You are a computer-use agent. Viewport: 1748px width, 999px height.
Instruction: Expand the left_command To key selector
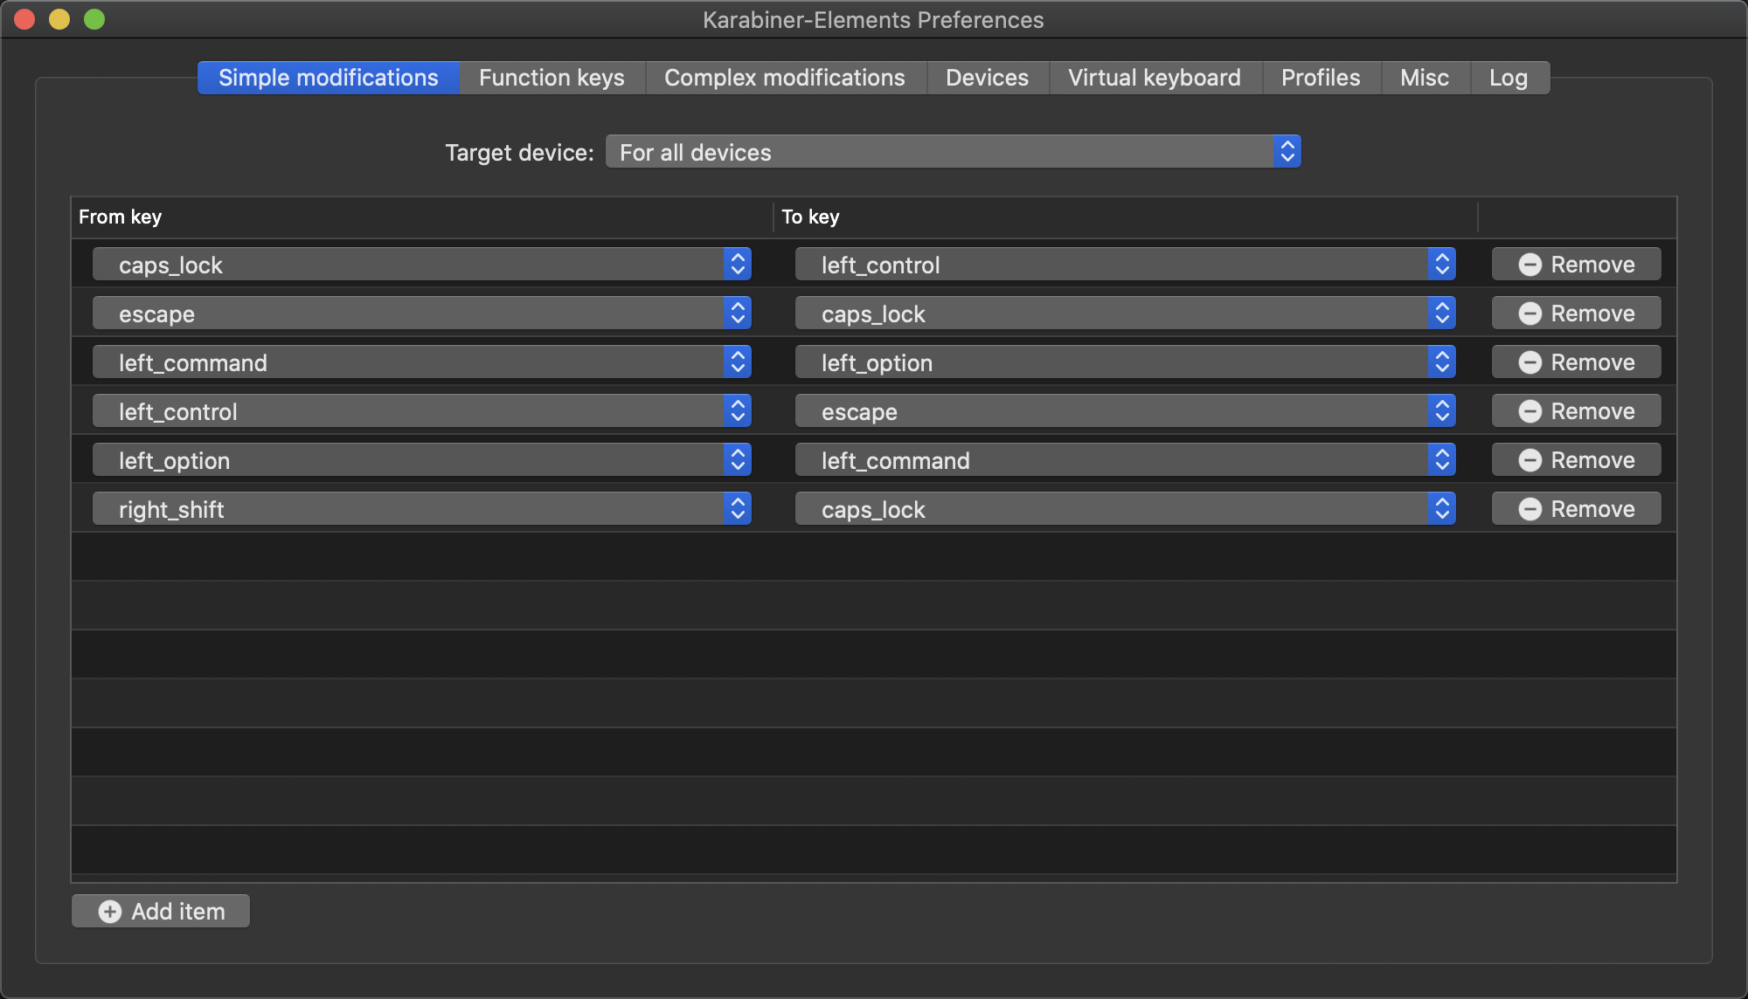1124,460
